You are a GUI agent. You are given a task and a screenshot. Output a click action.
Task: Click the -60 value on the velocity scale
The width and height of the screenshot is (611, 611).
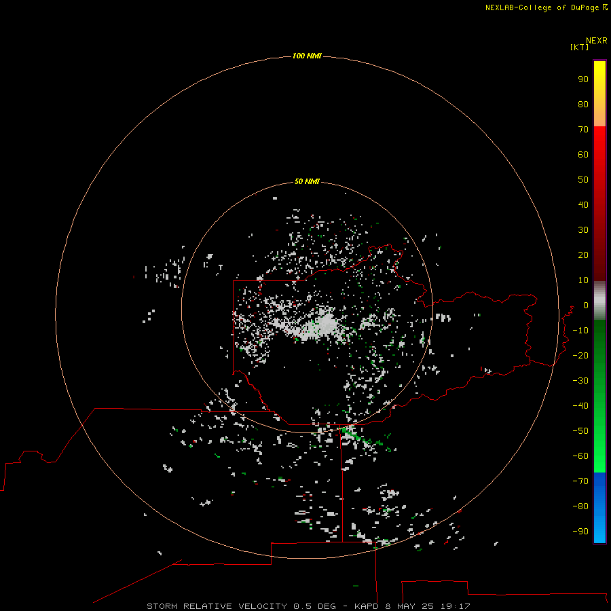580,456
